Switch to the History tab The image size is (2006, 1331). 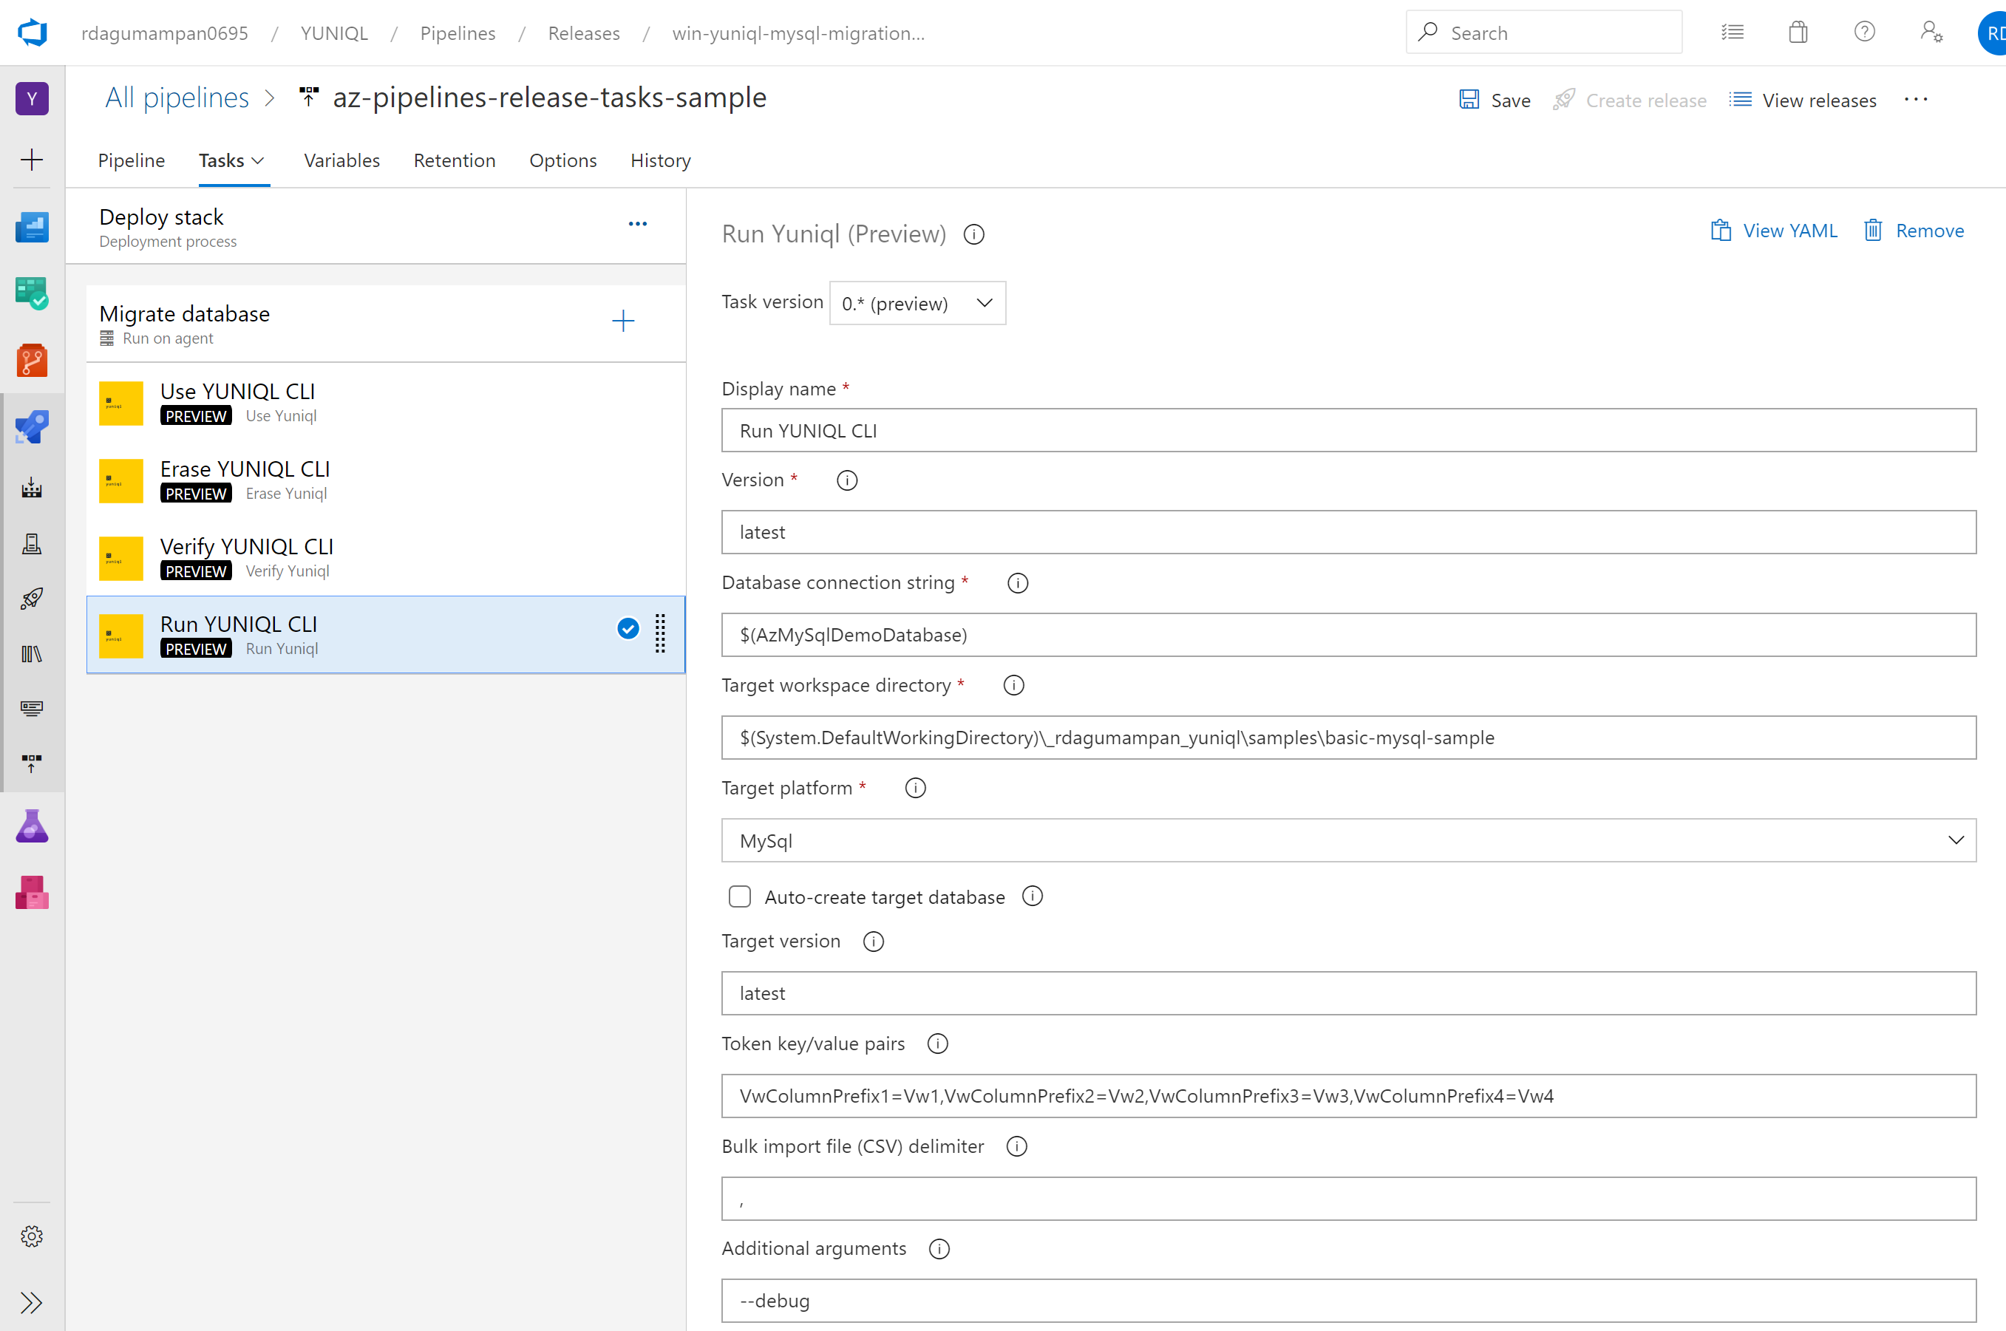pyautogui.click(x=661, y=160)
